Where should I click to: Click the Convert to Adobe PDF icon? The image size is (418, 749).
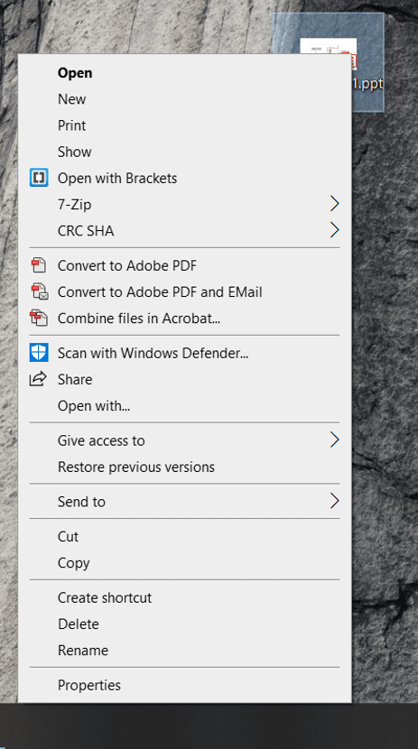coord(39,265)
